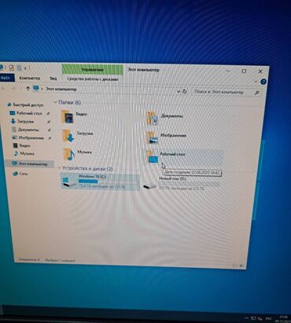Open the Средства работы с дисками tab
This screenshot has width=291, height=323.
pyautogui.click(x=93, y=79)
